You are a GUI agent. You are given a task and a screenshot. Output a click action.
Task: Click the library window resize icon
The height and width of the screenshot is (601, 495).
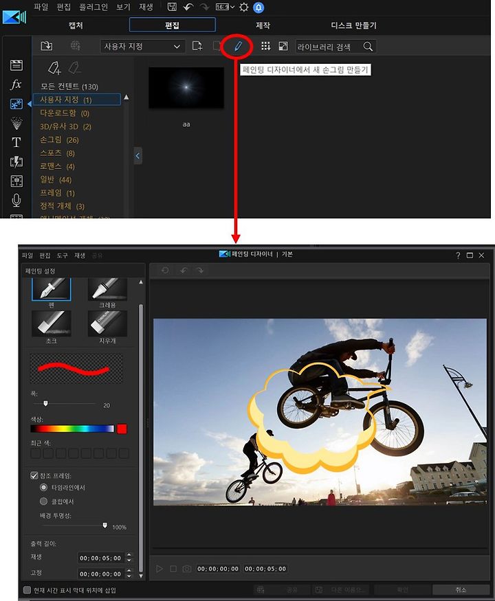click(283, 47)
